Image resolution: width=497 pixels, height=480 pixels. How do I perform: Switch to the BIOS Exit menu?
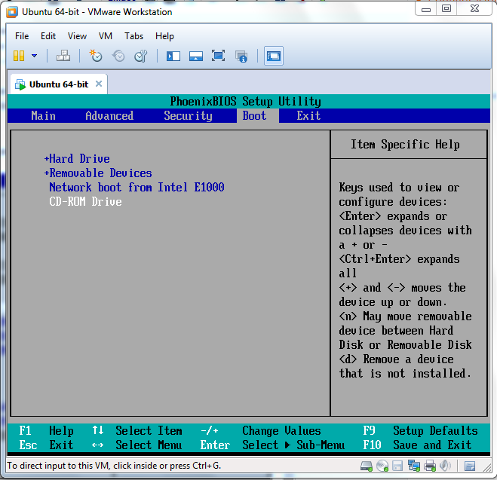(x=308, y=116)
